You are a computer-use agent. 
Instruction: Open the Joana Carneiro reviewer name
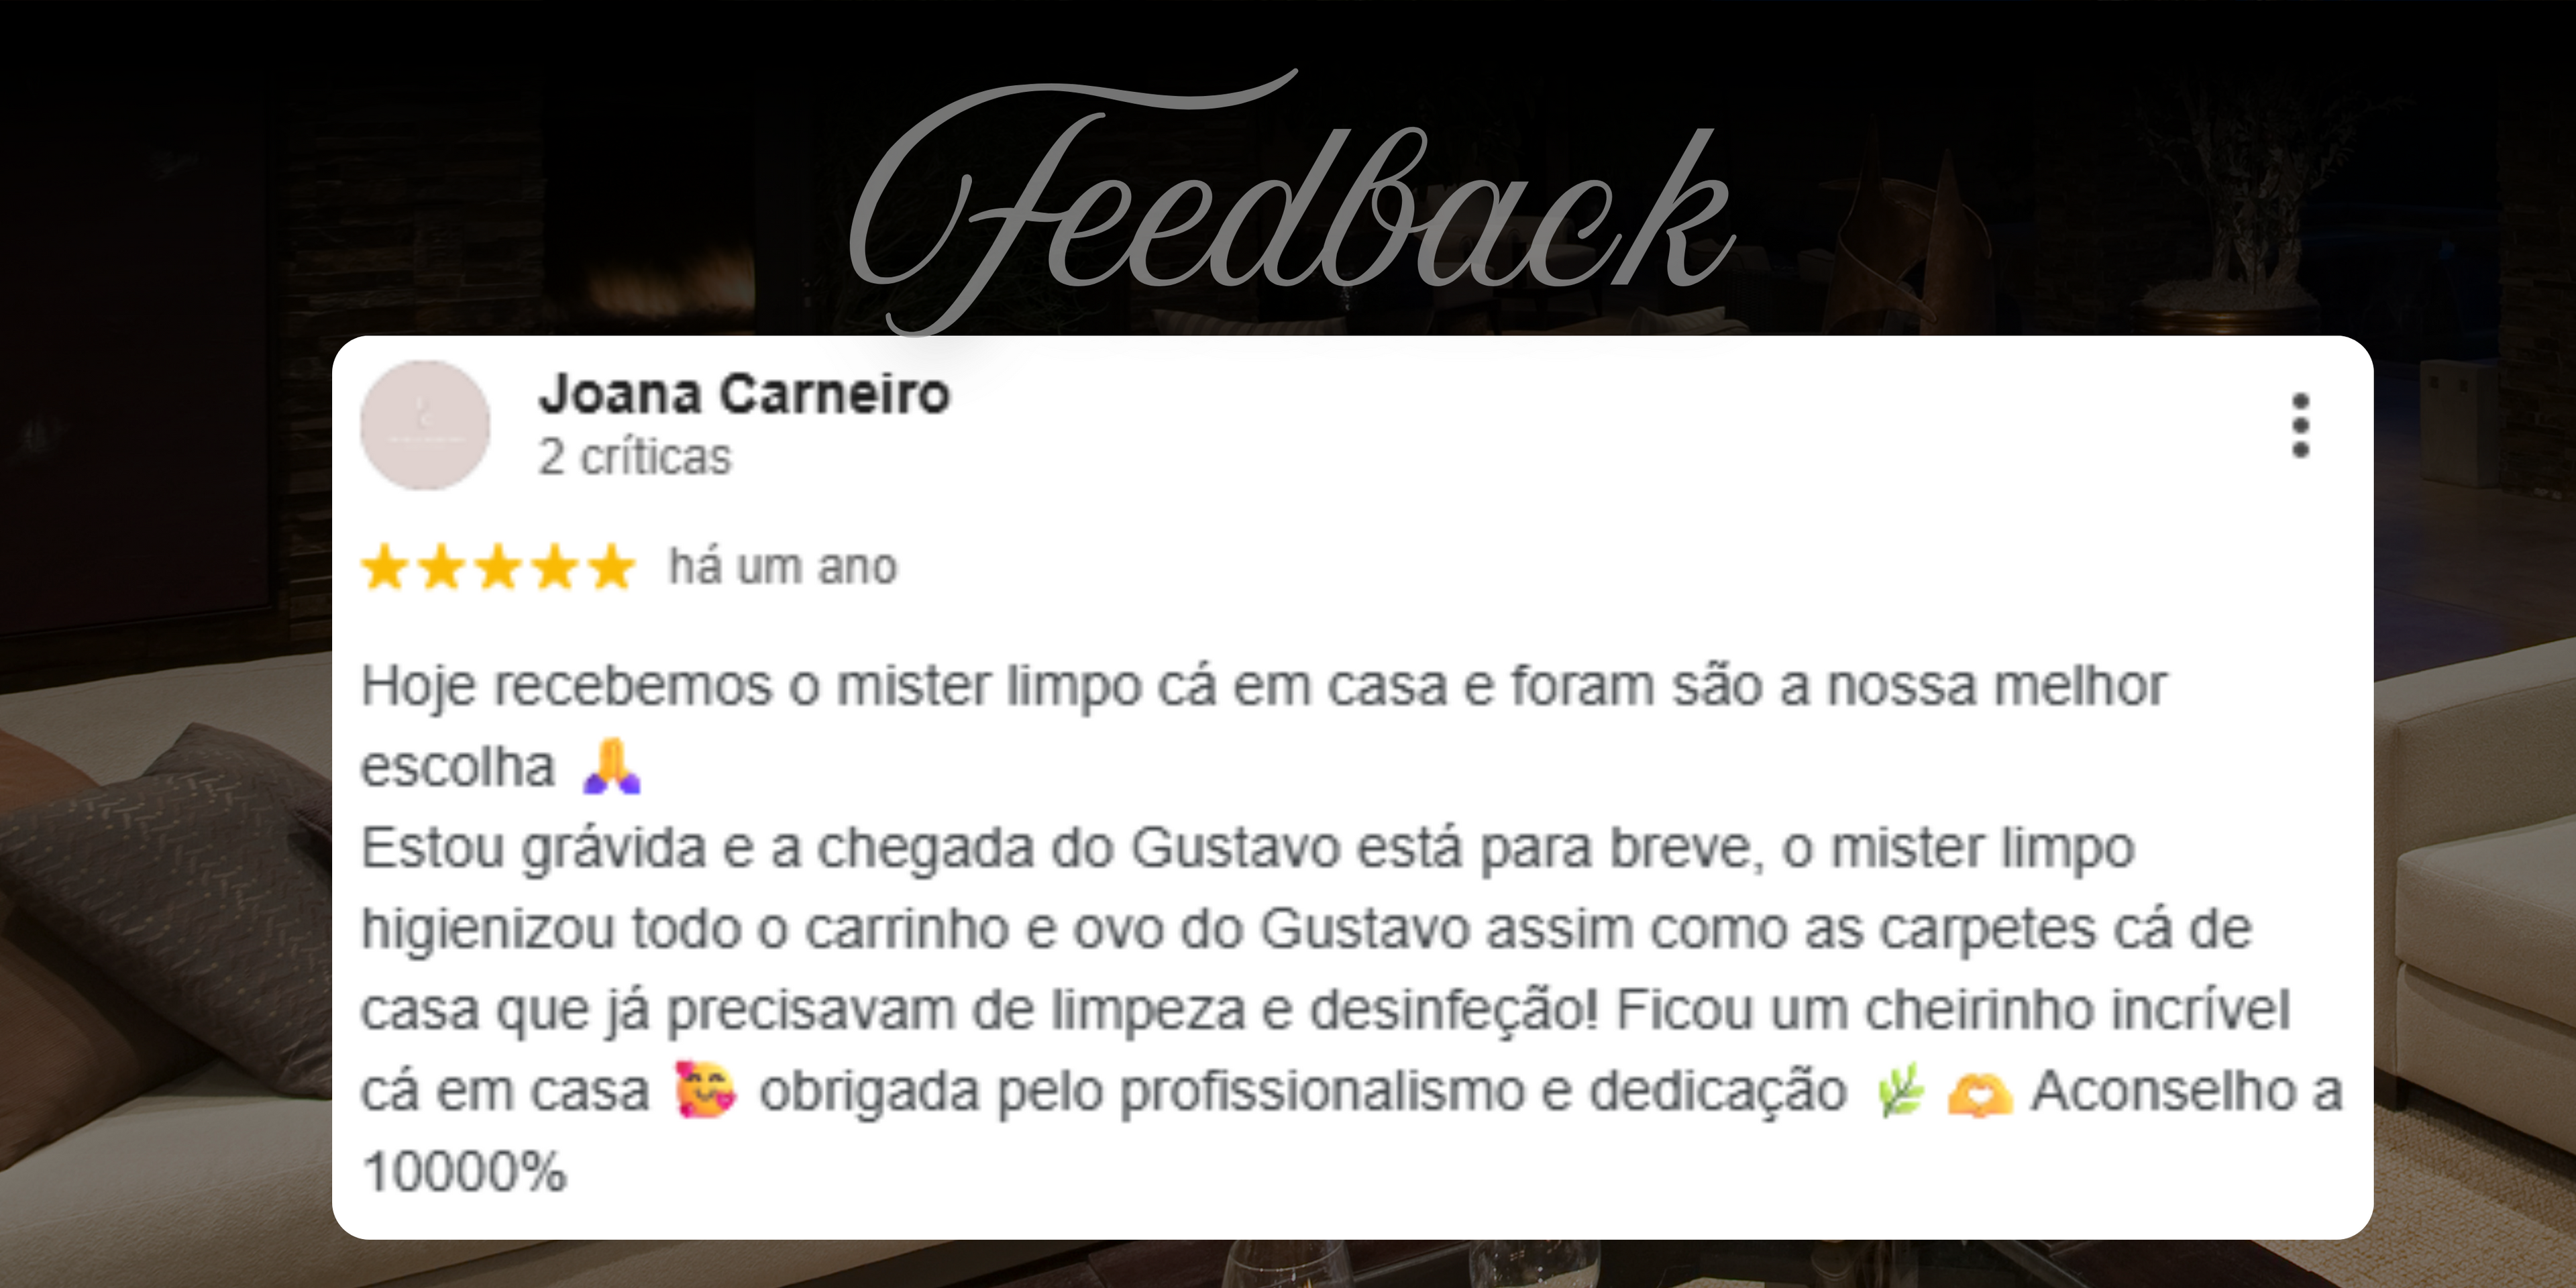click(x=744, y=393)
